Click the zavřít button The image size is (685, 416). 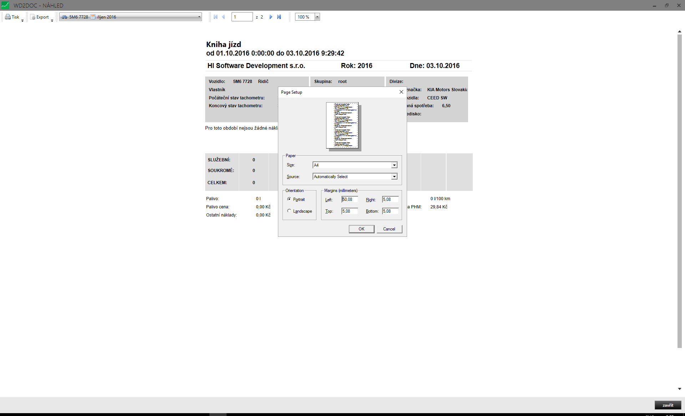pos(668,405)
